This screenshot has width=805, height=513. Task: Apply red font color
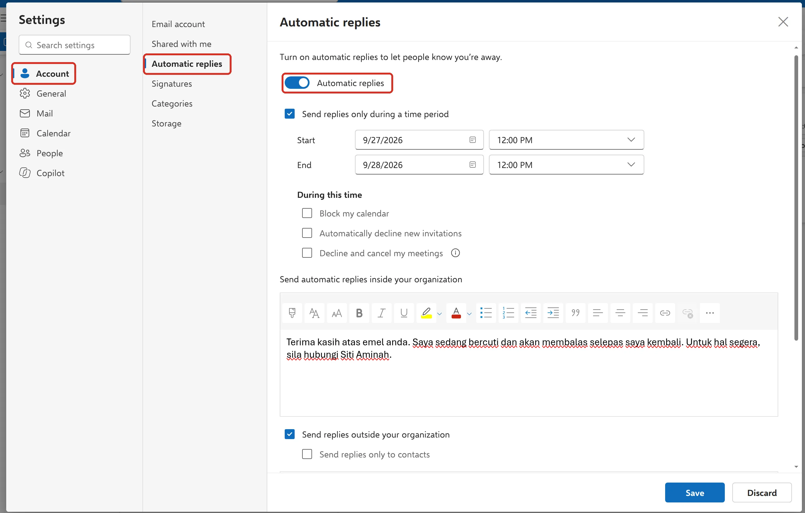[x=456, y=313]
